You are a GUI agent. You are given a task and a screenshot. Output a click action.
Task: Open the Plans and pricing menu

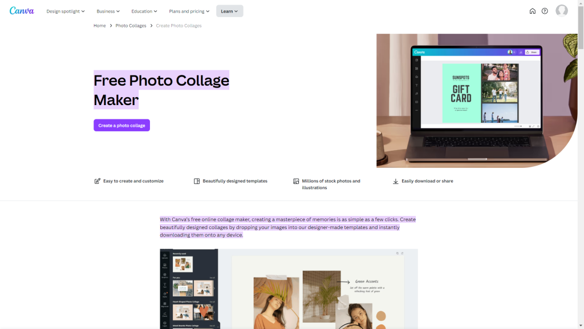tap(189, 11)
